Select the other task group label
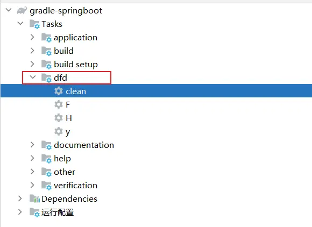The height and width of the screenshot is (227, 312). [x=65, y=172]
